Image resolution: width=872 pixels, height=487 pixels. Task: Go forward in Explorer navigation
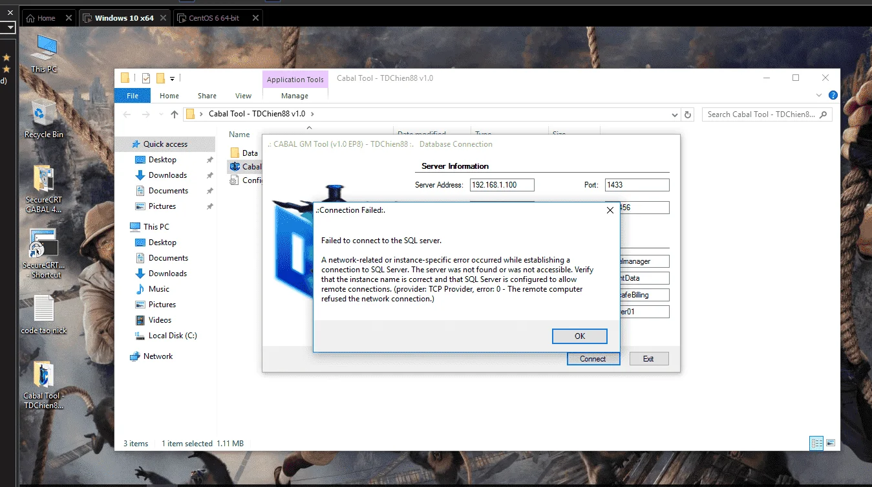[x=146, y=114]
